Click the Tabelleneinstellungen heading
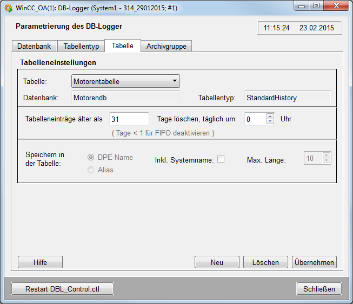The height and width of the screenshot is (304, 353). pyautogui.click(x=58, y=62)
